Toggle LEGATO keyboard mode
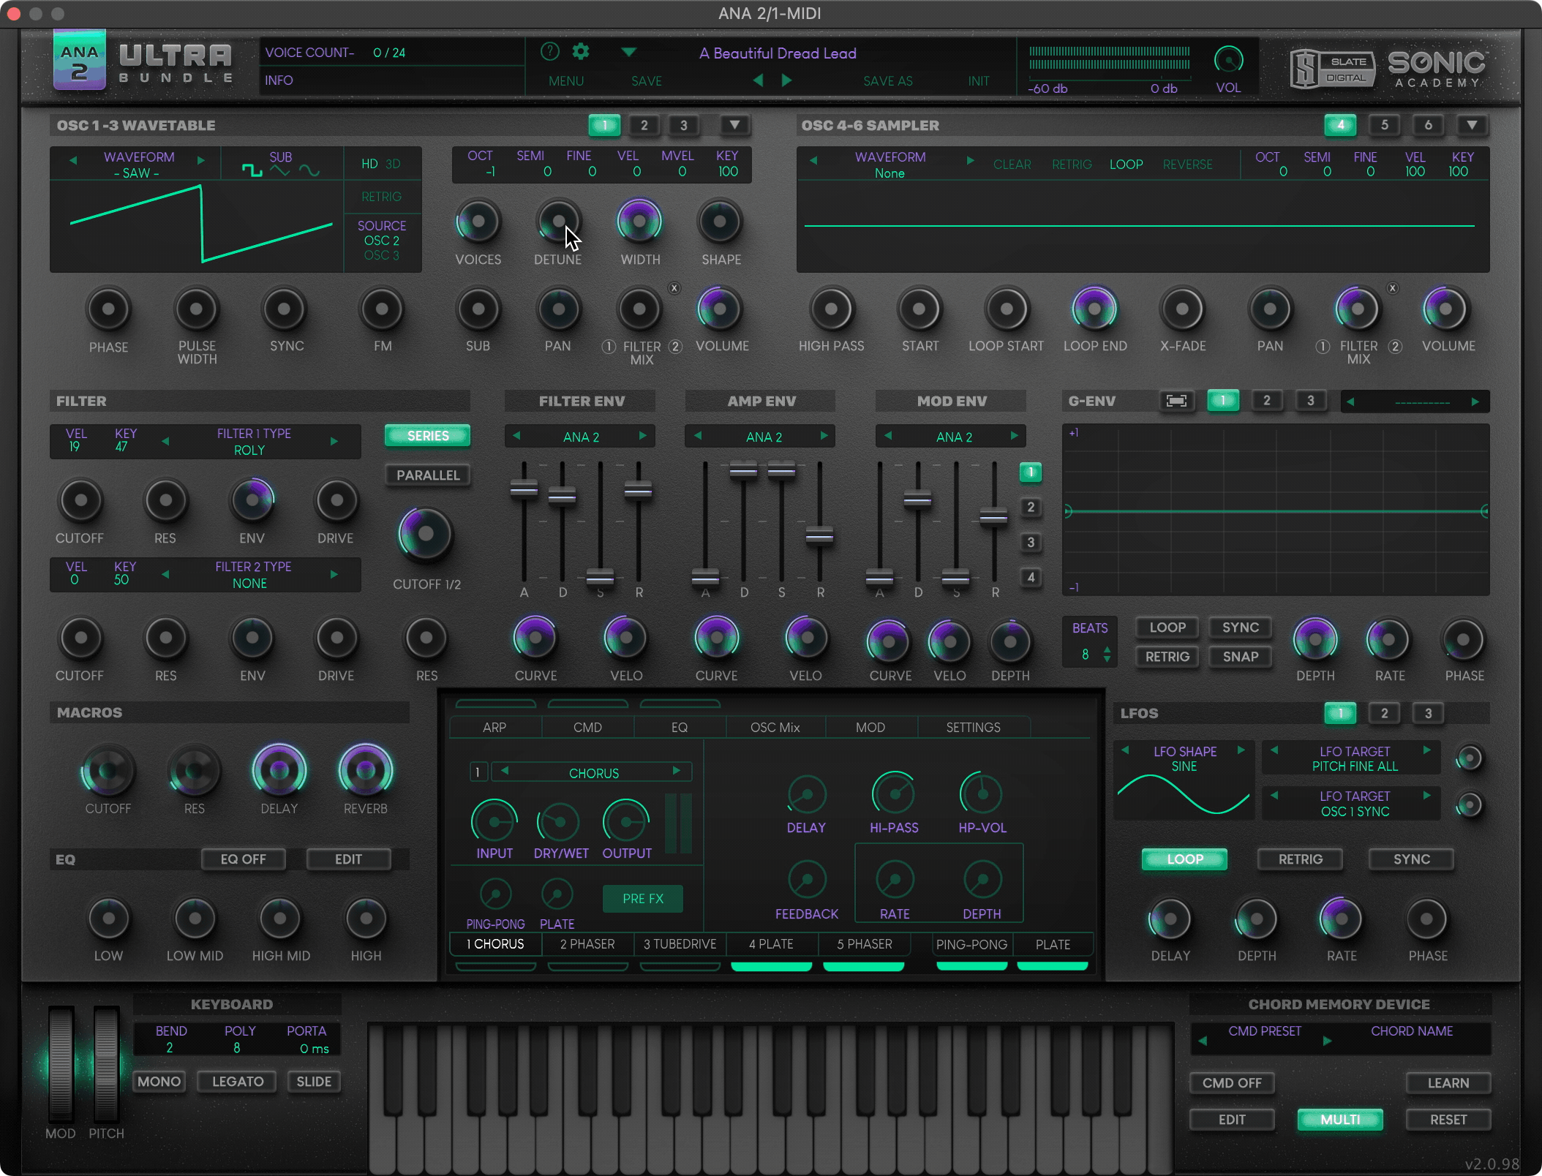Screen dimensions: 1542x1176 pyautogui.click(x=238, y=1082)
